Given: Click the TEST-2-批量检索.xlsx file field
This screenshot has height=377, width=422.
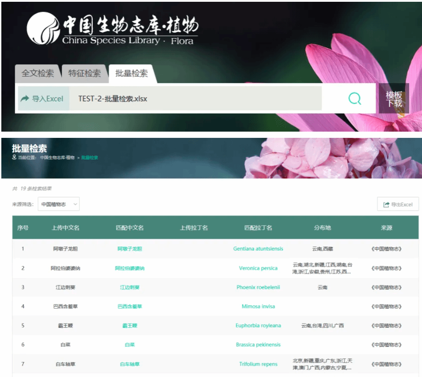Looking at the screenshot, I should [x=195, y=99].
